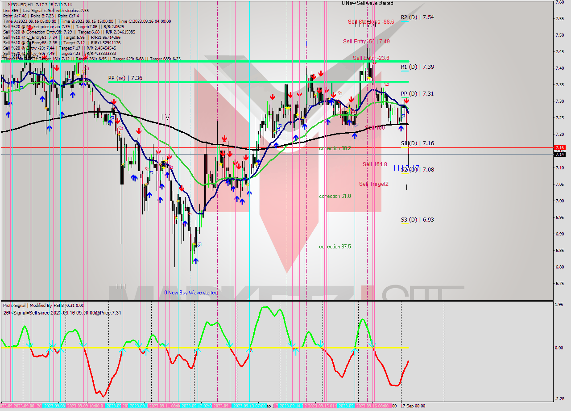Click the '0 New Sell wave started' text
Screen dimensions: 571x411
[x=368, y=3]
